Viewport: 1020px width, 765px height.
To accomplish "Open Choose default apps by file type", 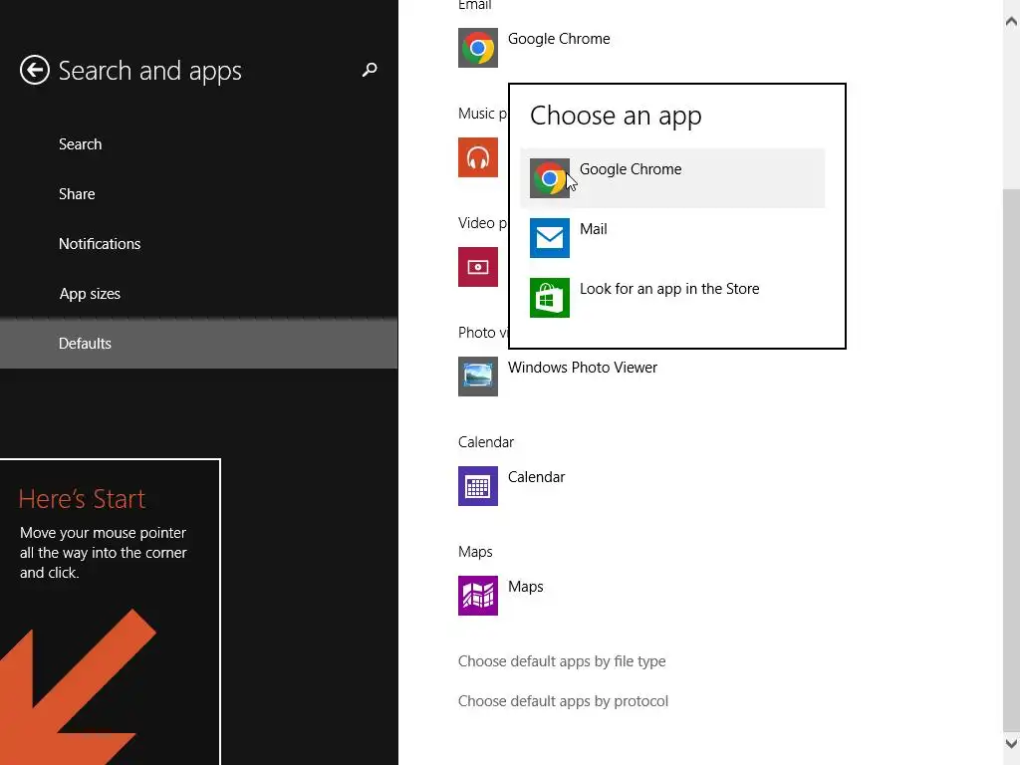I will pyautogui.click(x=562, y=661).
